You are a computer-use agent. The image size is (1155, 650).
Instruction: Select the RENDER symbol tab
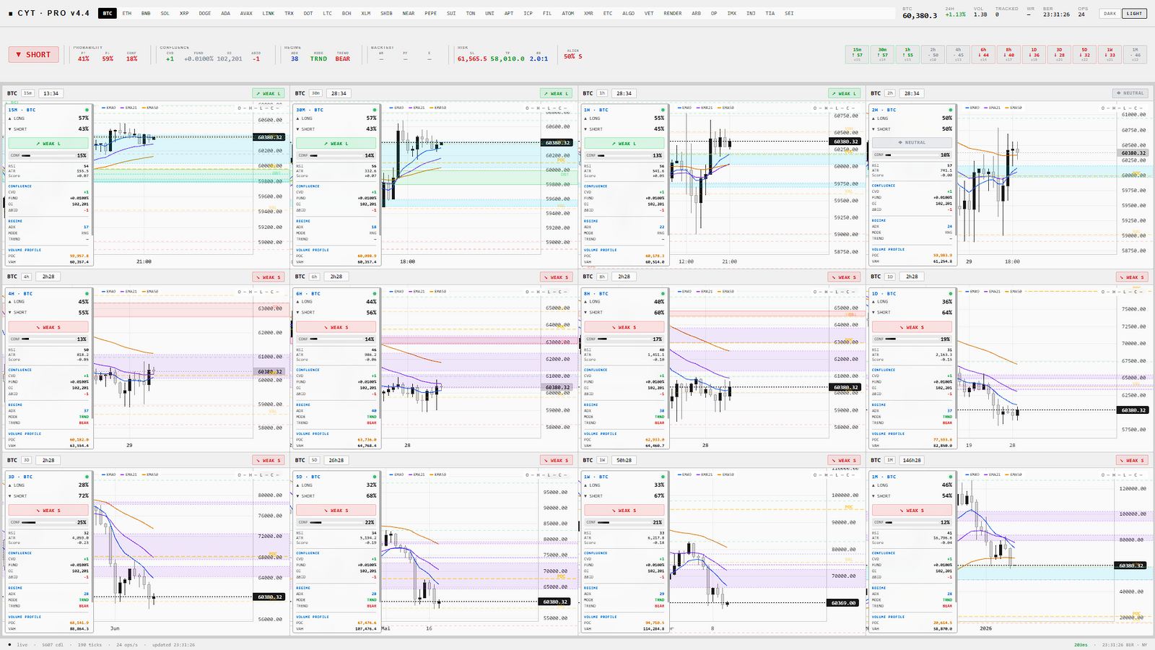point(673,13)
